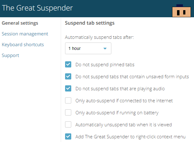Open the General settings section
The image size is (194, 142).
pos(20,23)
